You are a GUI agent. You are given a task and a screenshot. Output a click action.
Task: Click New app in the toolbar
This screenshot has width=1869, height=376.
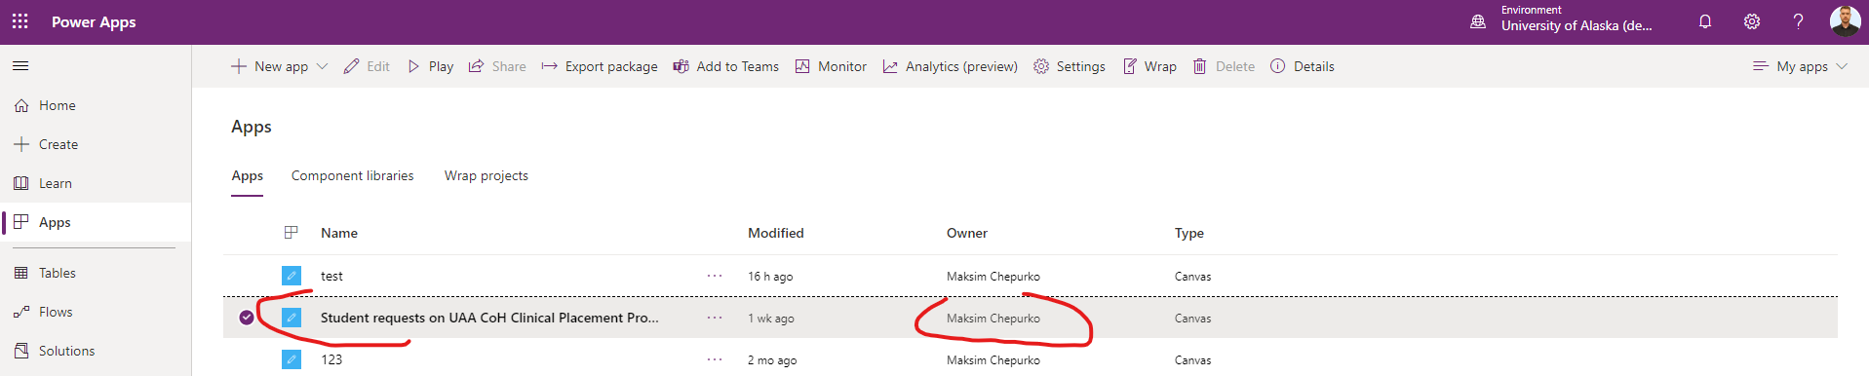(x=270, y=66)
